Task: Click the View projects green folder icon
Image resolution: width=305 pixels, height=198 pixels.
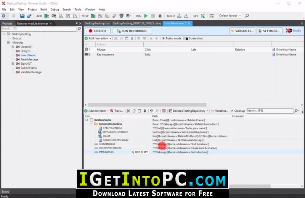Action: (x=93, y=16)
